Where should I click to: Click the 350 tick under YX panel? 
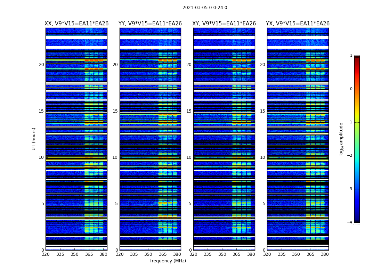tap(296, 254)
